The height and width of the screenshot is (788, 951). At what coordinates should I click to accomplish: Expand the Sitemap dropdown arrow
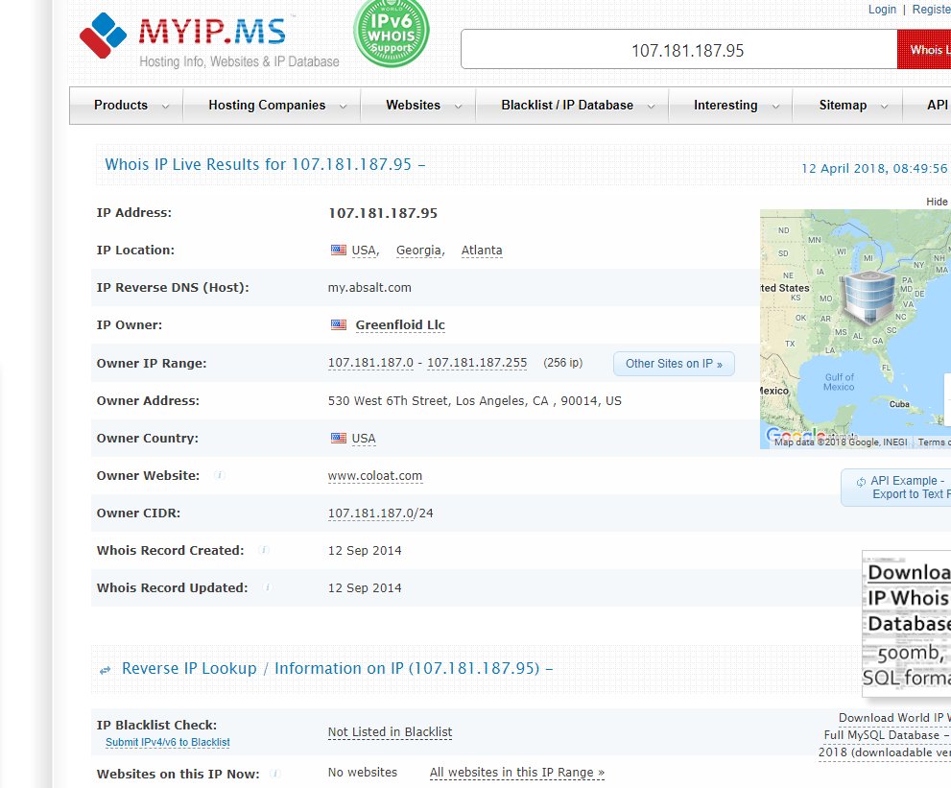click(884, 107)
